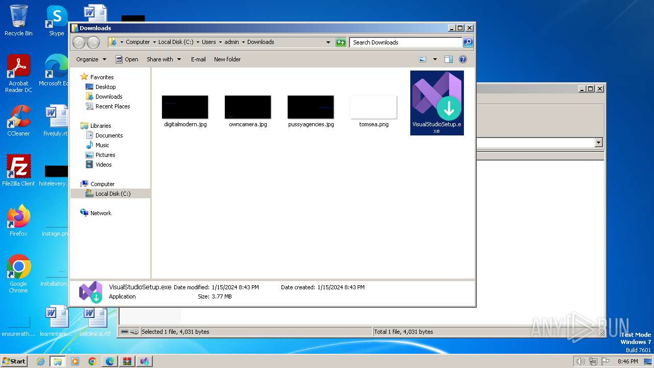
Task: Open sellclinical.rtf desktop document
Action: [95, 321]
